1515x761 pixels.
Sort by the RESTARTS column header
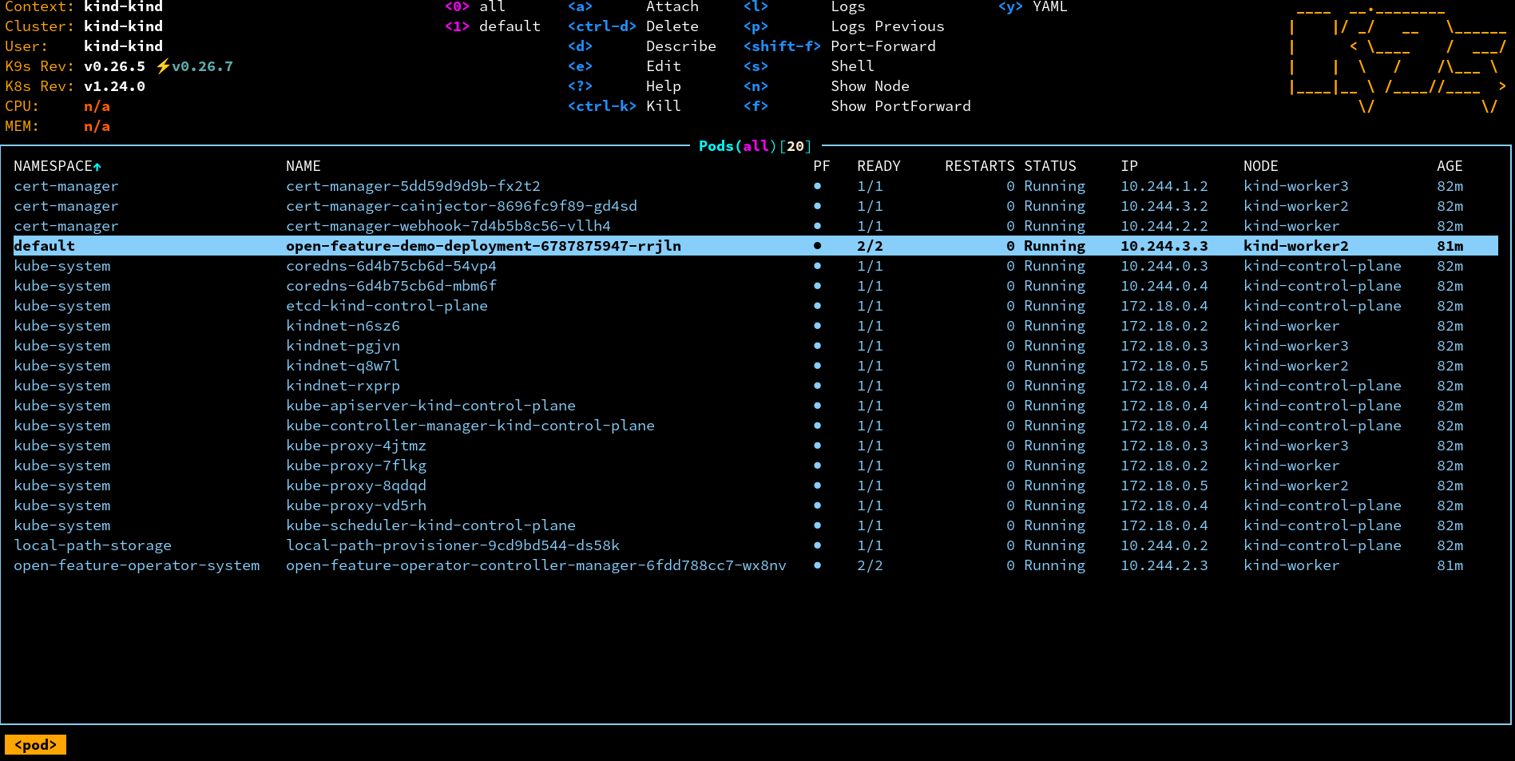pos(979,166)
